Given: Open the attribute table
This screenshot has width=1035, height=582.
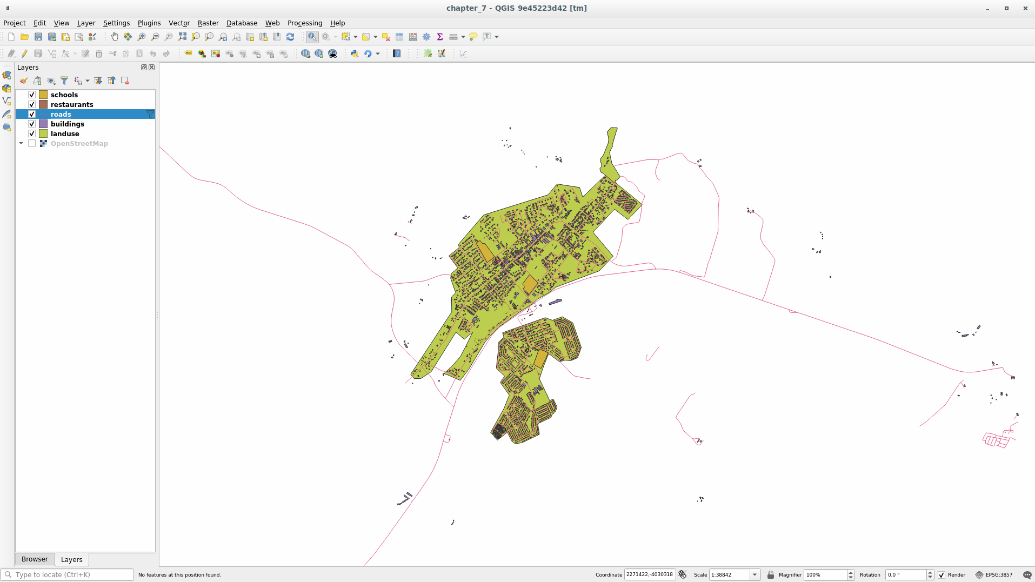Looking at the screenshot, I should click(399, 37).
